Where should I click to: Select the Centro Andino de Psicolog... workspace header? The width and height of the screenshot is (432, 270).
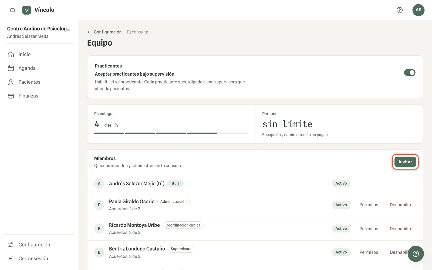39,32
